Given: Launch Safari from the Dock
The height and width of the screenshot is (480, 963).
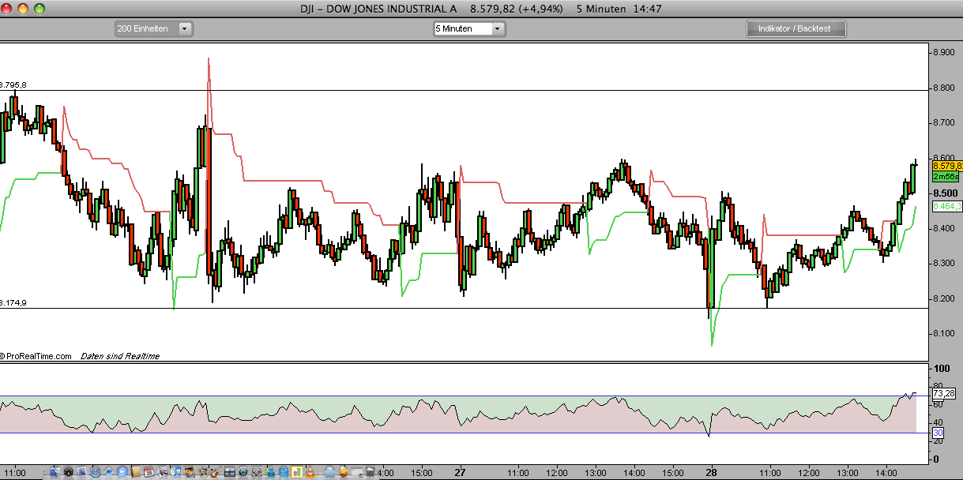Looking at the screenshot, I should click(95, 472).
